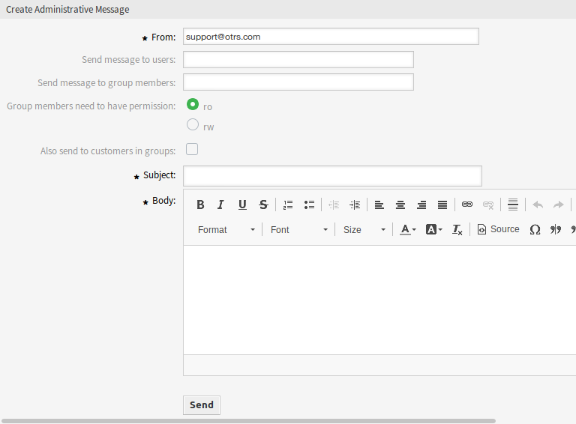
Task: Toggle bold formatting in body editor
Action: (200, 205)
